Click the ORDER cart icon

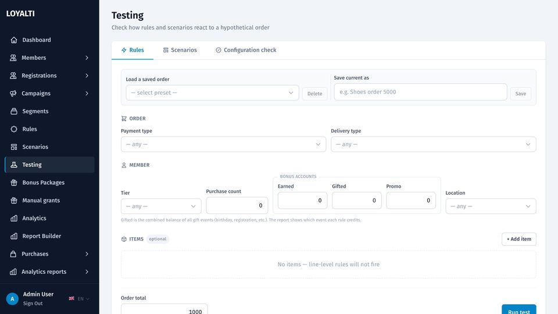(124, 119)
